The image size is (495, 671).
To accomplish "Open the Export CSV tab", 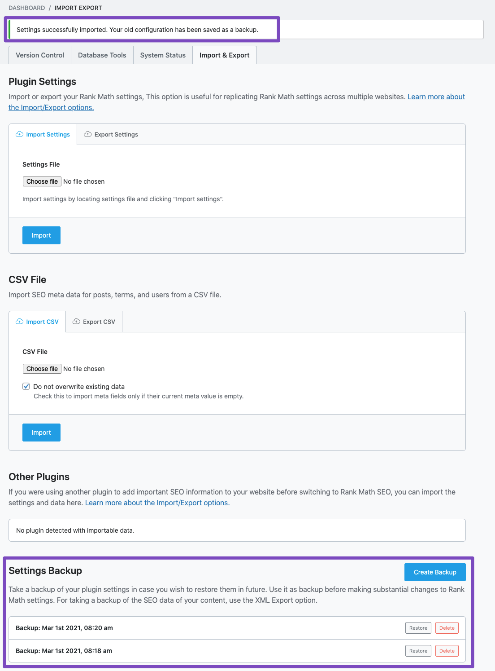I will tap(94, 321).
